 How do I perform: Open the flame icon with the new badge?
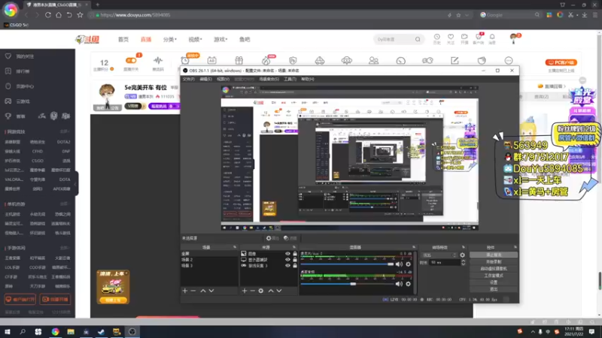click(x=266, y=61)
